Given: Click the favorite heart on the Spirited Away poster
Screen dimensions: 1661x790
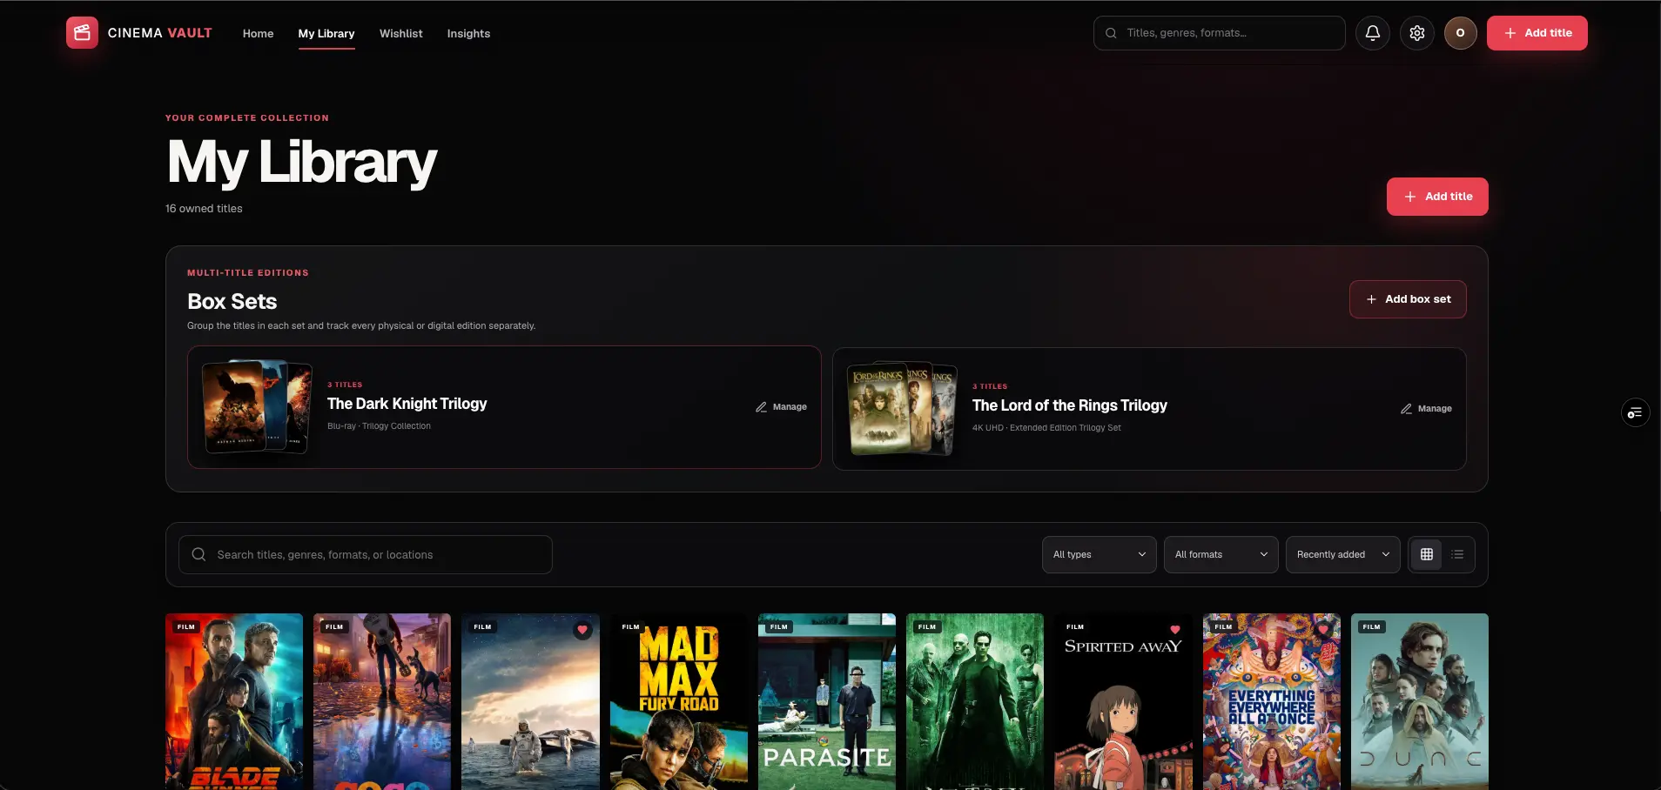Looking at the screenshot, I should pos(1175,630).
